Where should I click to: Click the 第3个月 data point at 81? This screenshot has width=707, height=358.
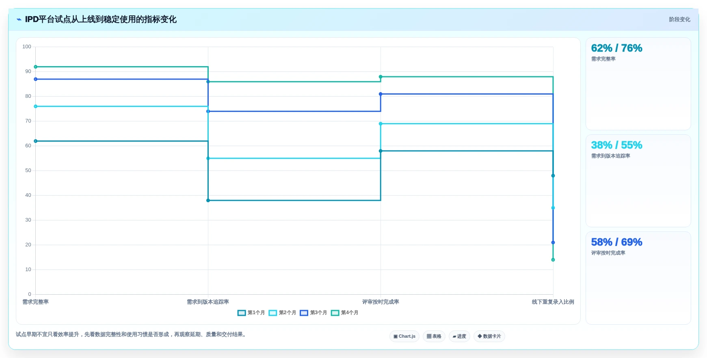pos(381,94)
